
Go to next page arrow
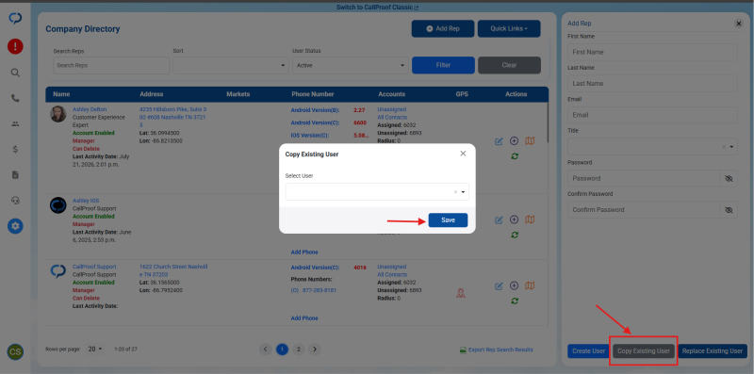315,350
